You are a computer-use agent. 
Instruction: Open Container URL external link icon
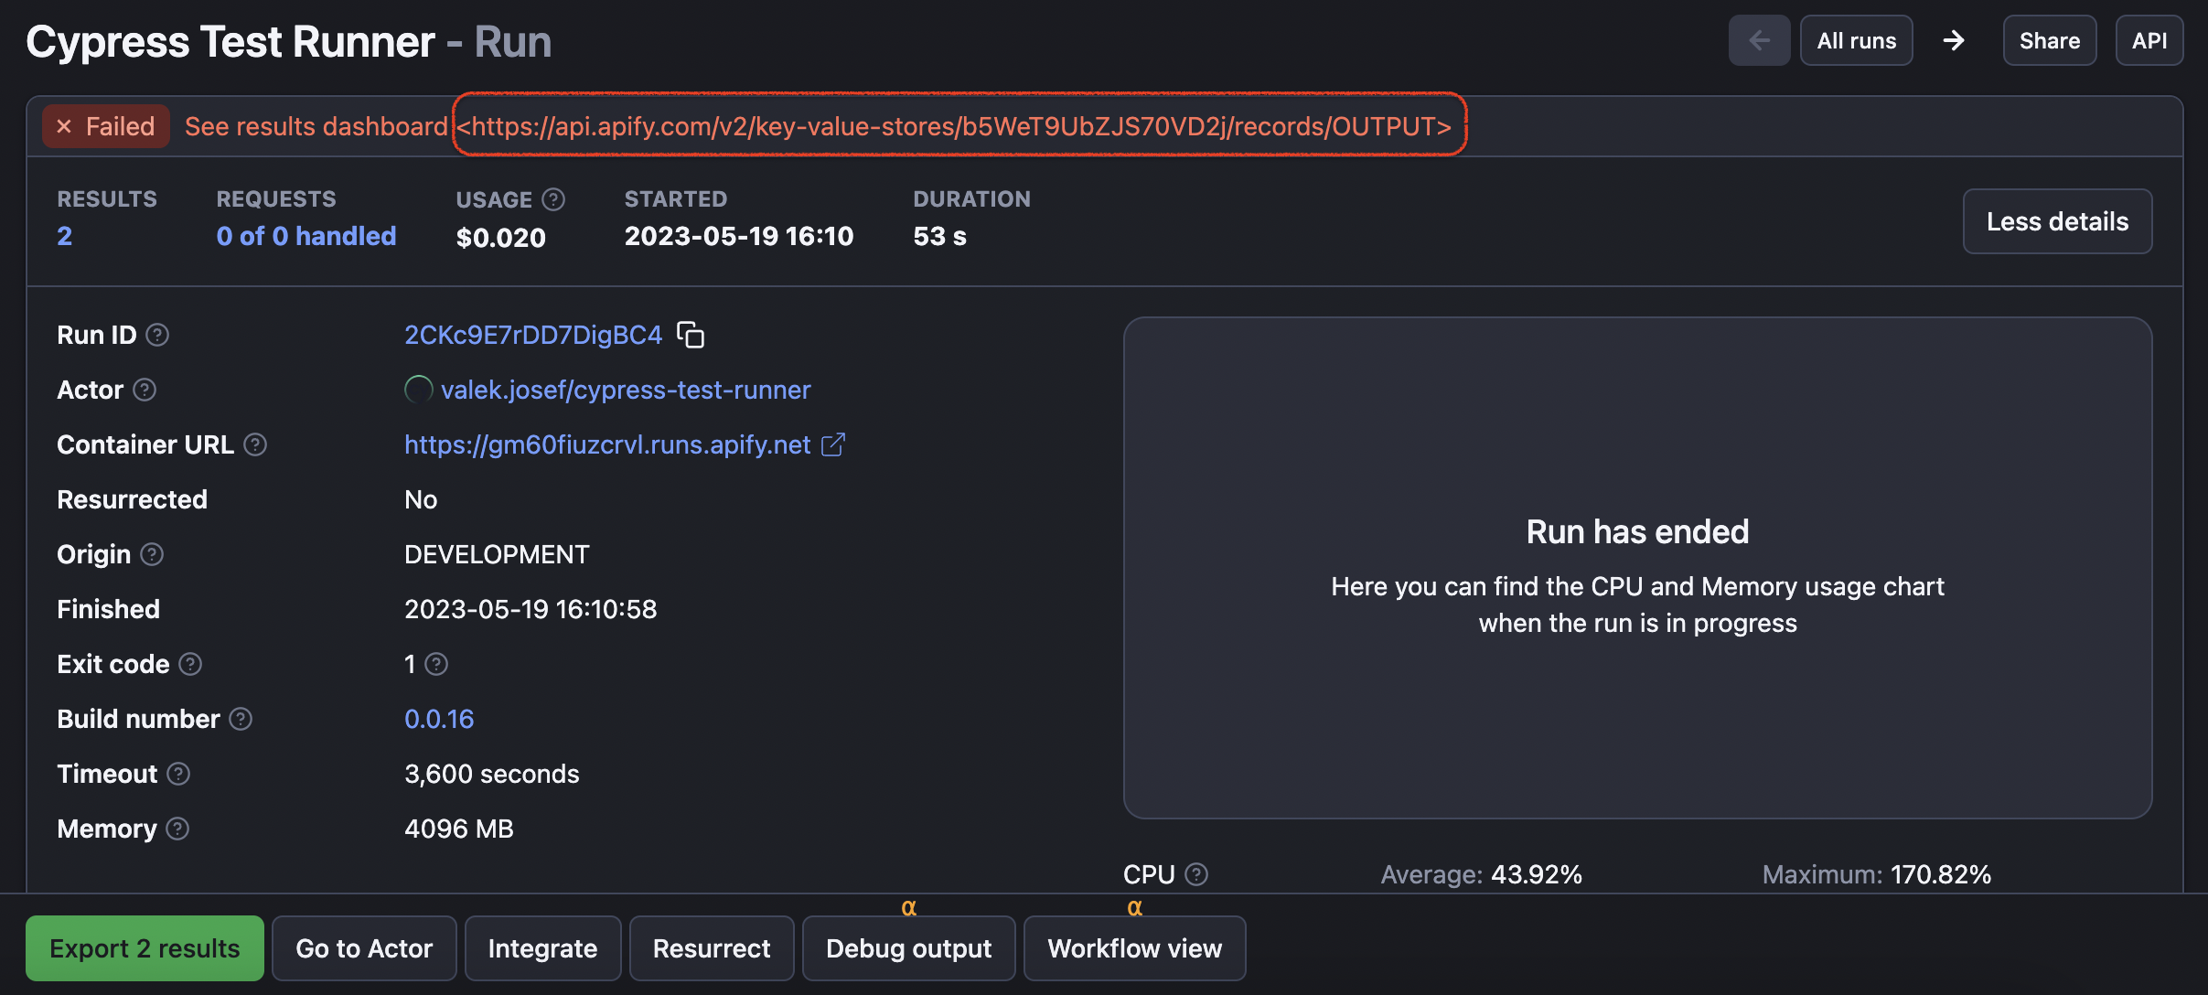[833, 444]
